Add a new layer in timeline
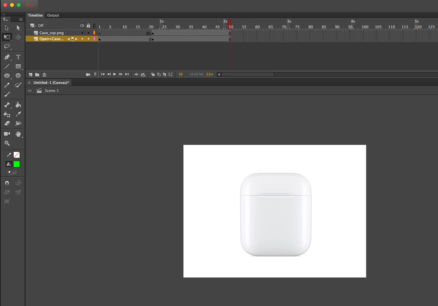438x306 pixels. pyautogui.click(x=31, y=75)
